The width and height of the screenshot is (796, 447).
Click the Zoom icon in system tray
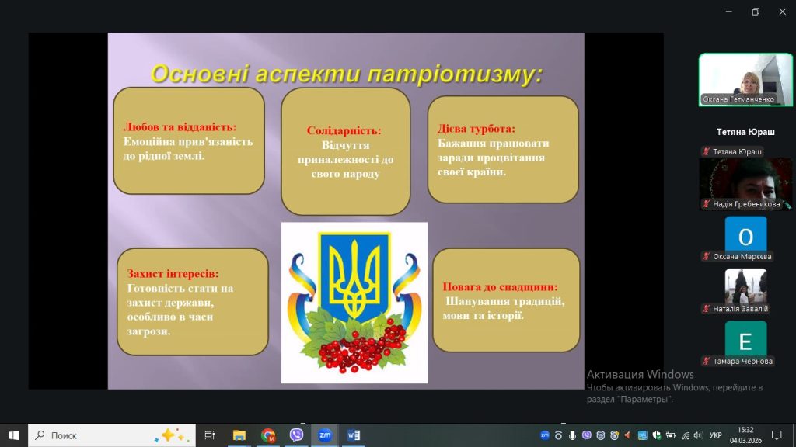click(x=545, y=435)
